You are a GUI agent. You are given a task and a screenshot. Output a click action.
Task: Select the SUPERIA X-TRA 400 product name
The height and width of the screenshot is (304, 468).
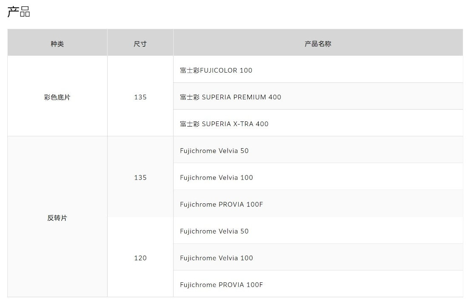point(235,124)
